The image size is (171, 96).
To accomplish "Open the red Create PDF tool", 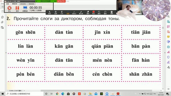I will pyautogui.click(x=168, y=32).
